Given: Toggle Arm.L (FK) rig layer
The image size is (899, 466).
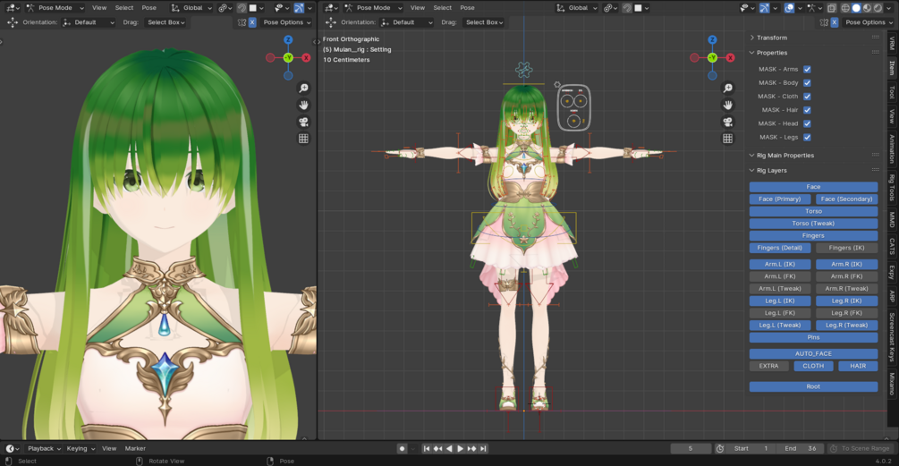Looking at the screenshot, I should [780, 276].
